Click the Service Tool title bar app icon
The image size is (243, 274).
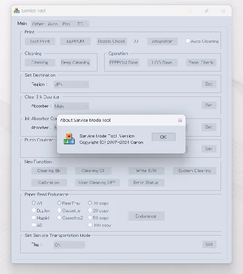click(17, 11)
